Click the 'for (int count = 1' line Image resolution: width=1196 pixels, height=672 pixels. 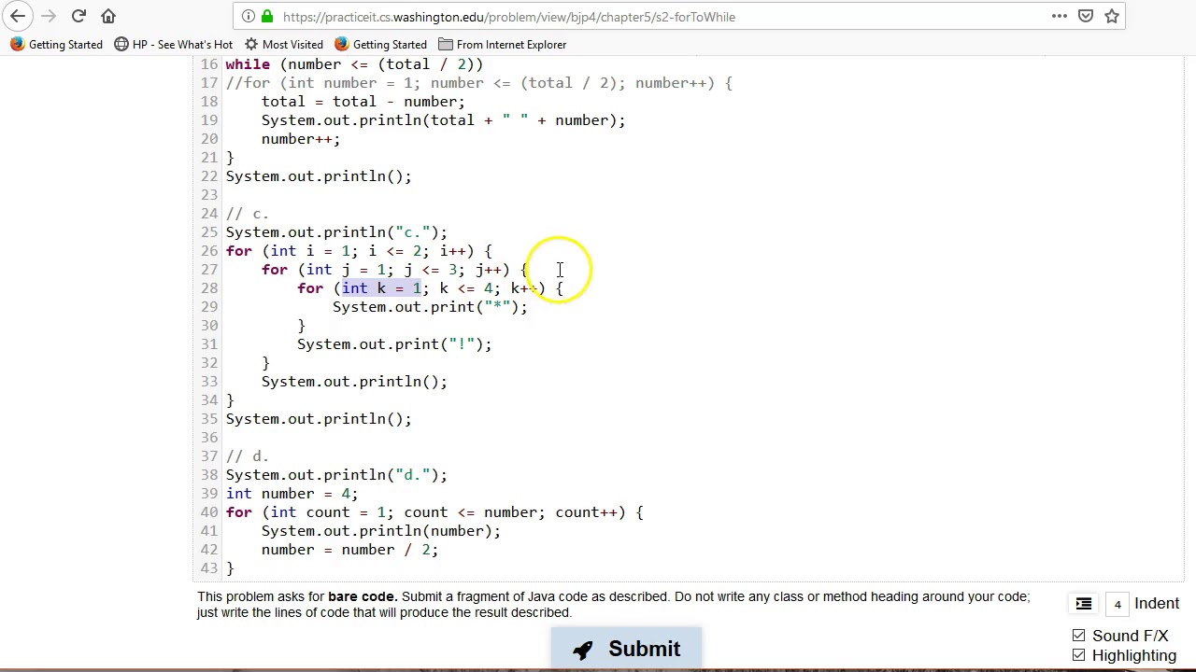434,512
